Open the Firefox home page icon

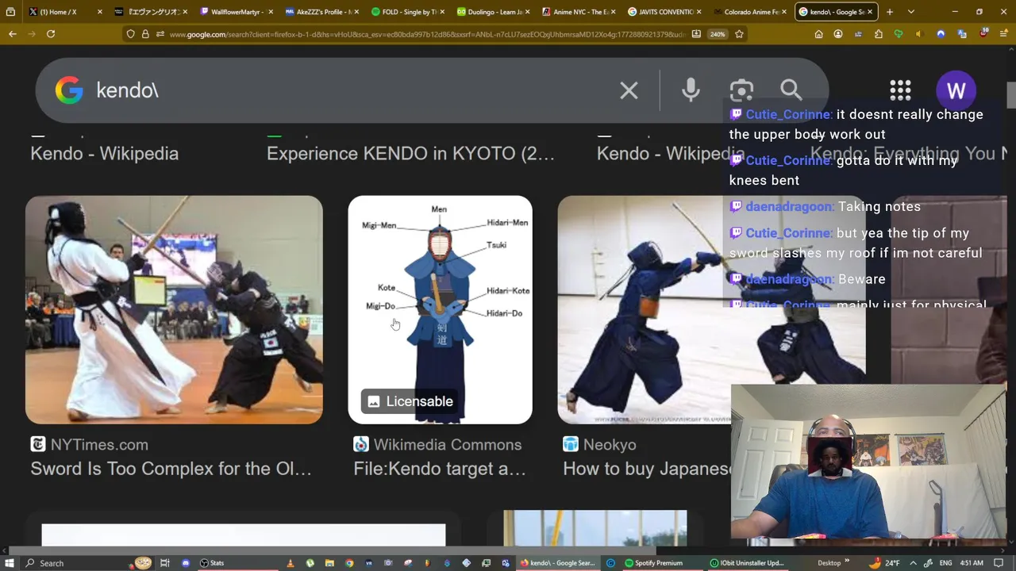click(x=818, y=34)
